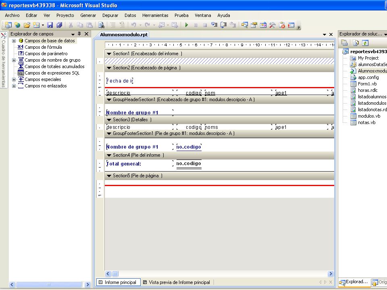The image size is (387, 290).
Task: Click the Pause debugging icon
Action: [196, 25]
